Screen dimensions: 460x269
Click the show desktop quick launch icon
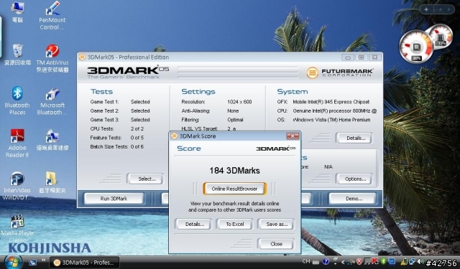click(x=32, y=262)
